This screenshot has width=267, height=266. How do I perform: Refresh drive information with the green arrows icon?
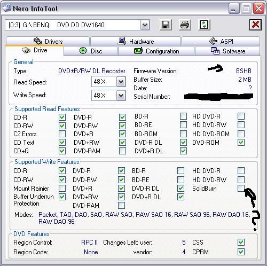click(204, 25)
